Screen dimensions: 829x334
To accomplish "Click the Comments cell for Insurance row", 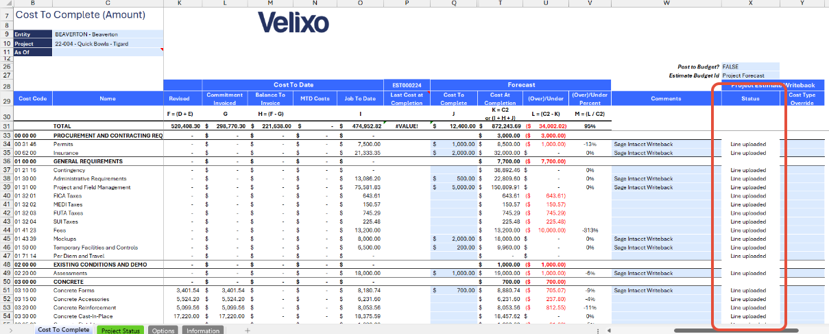I will (666, 153).
